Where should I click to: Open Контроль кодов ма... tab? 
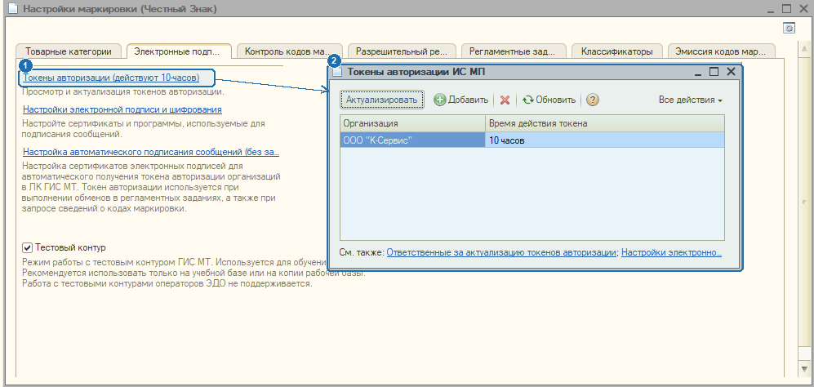click(x=289, y=51)
